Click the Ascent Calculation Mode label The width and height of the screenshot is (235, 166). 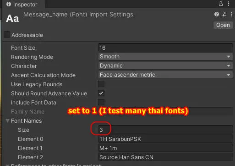(x=43, y=75)
